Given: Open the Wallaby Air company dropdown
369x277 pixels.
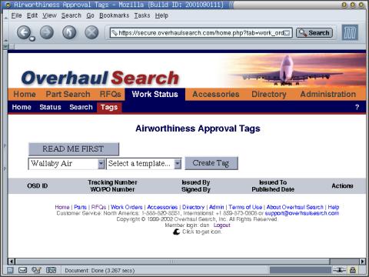Looking at the screenshot, I should coord(101,163).
